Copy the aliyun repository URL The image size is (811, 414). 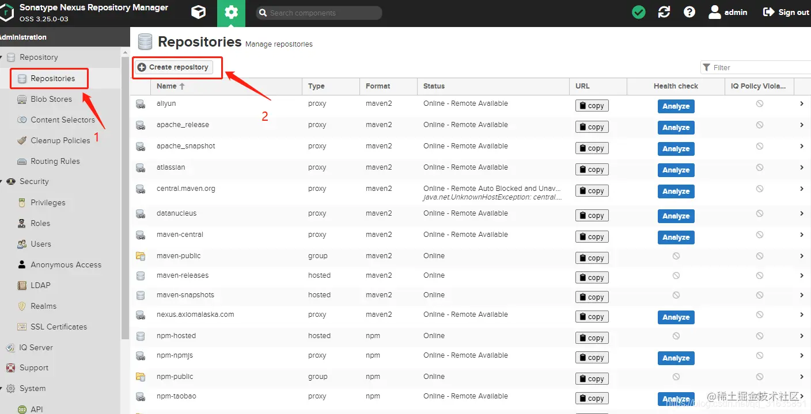click(x=592, y=106)
